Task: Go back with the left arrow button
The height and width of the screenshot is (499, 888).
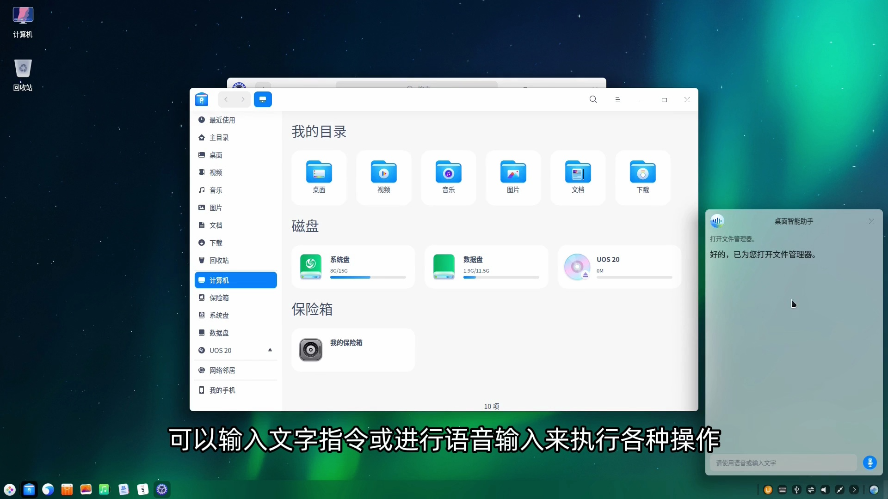Action: coord(226,99)
